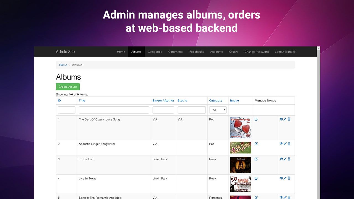This screenshot has width=354, height=199.
Task: Open the Accounts menu item
Action: (x=216, y=52)
